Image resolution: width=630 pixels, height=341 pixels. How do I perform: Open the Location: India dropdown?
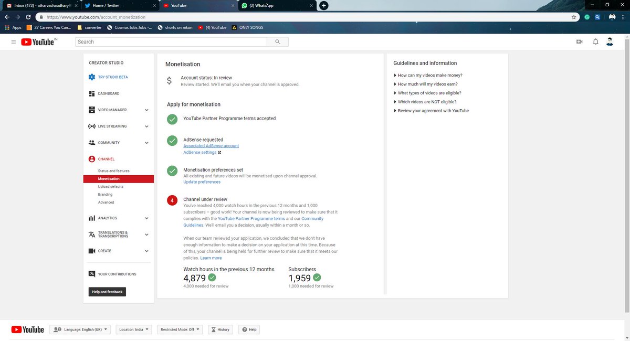(x=134, y=329)
